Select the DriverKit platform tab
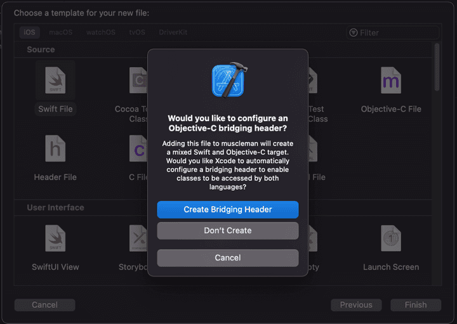The width and height of the screenshot is (457, 324). coord(173,32)
